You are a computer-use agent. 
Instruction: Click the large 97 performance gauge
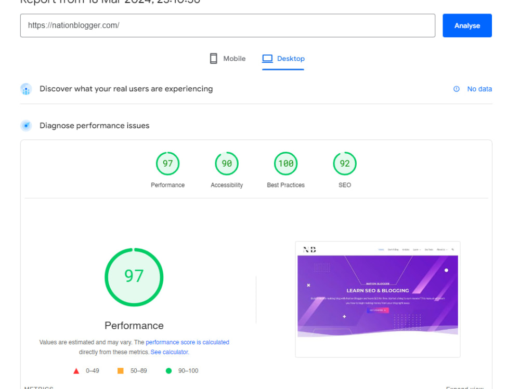click(134, 277)
